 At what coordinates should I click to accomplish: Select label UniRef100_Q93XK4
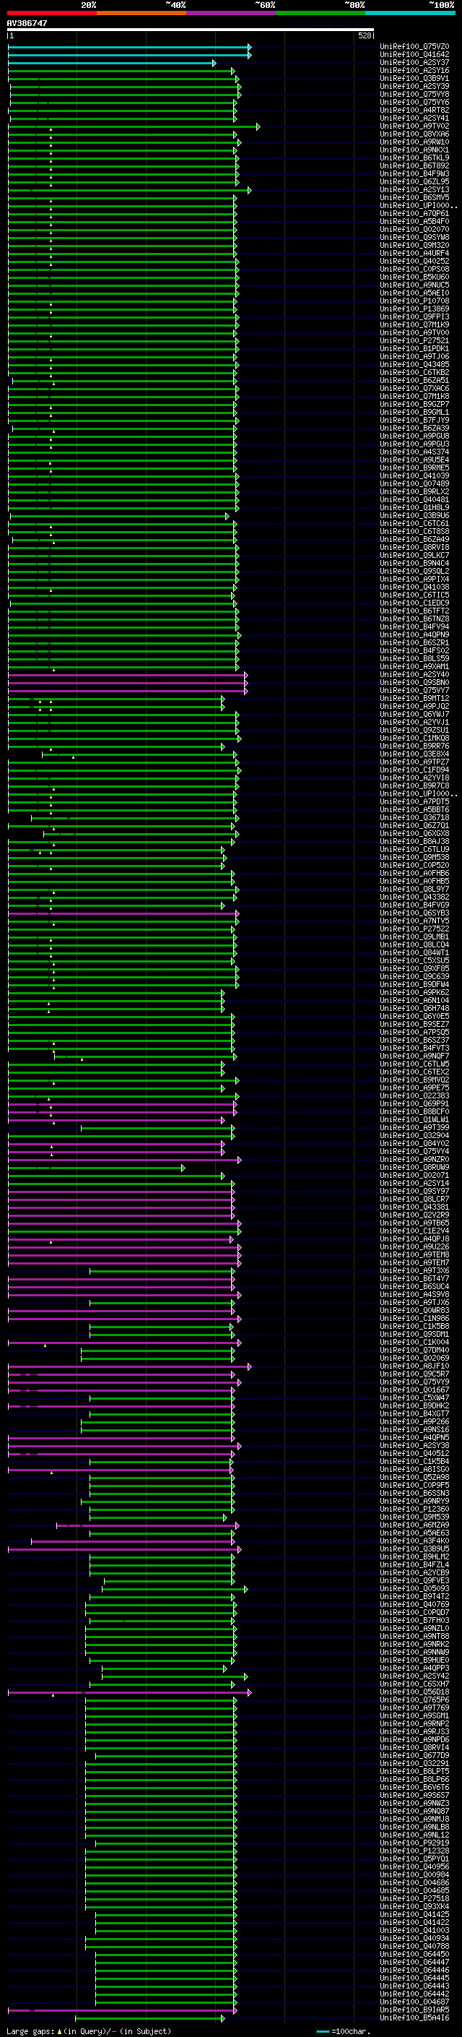click(414, 1908)
